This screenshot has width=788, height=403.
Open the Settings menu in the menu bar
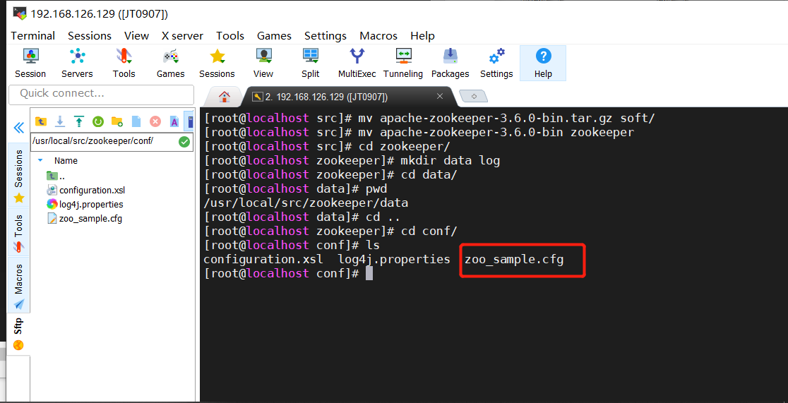click(x=326, y=36)
